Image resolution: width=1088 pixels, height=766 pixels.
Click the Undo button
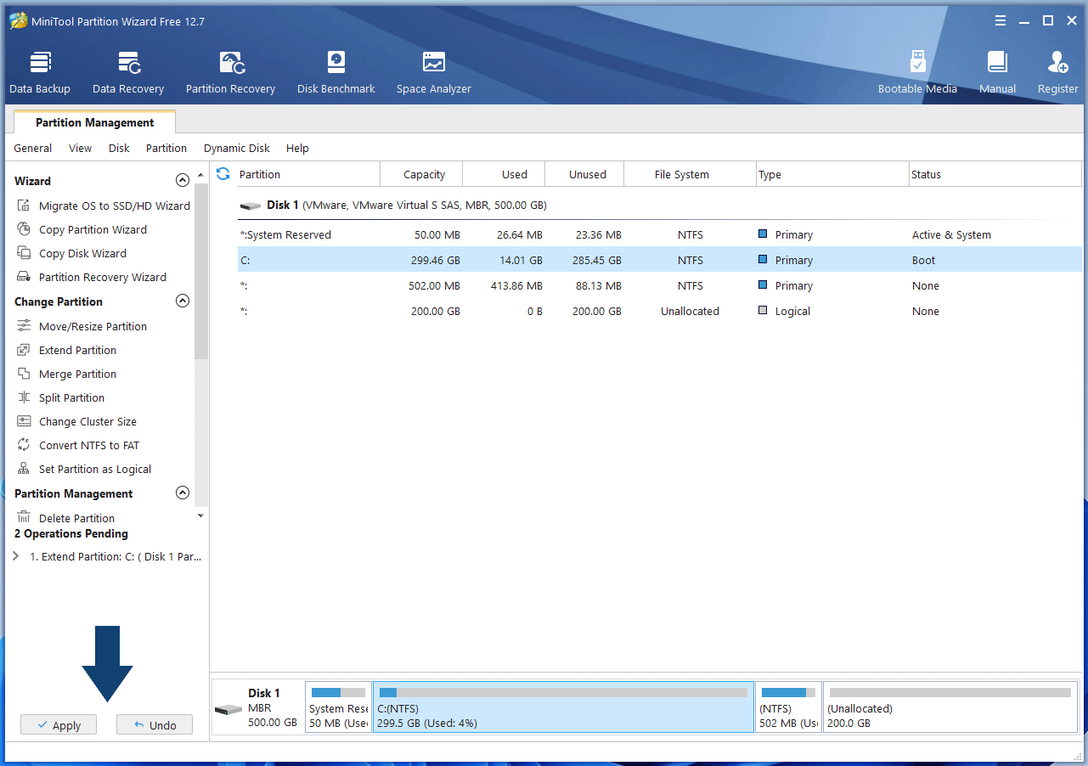(155, 725)
